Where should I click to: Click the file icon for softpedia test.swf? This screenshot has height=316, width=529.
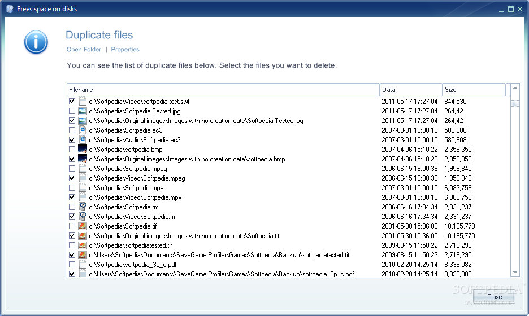83,101
